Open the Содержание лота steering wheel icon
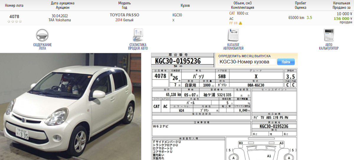 pos(42,35)
